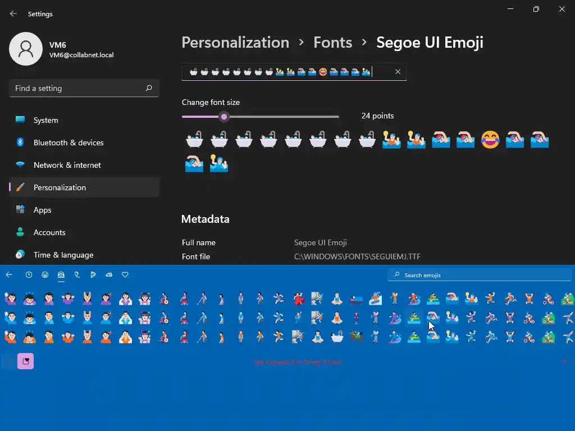Choose the horse racing emoji
The height and width of the screenshot is (431, 575).
click(x=356, y=337)
